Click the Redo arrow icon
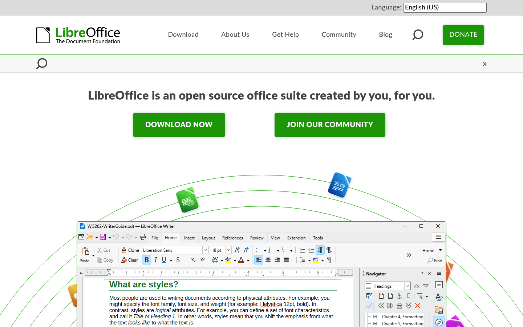The height and width of the screenshot is (327, 523). [129, 237]
